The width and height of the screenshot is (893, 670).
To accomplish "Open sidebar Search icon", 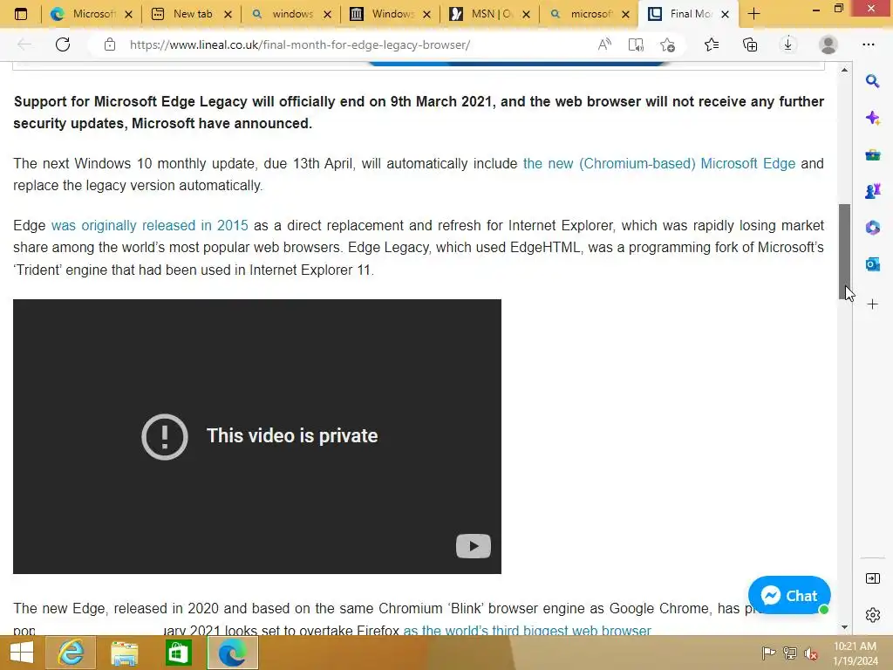I will [872, 81].
